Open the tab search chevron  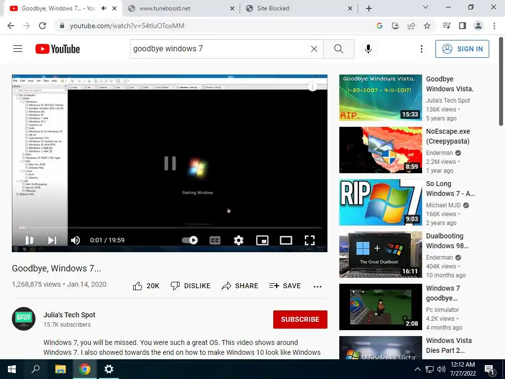click(x=426, y=7)
